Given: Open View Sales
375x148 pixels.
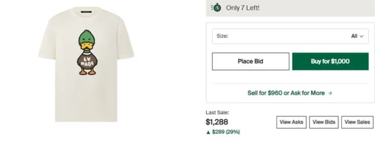Looking at the screenshot, I should [x=357, y=122].
